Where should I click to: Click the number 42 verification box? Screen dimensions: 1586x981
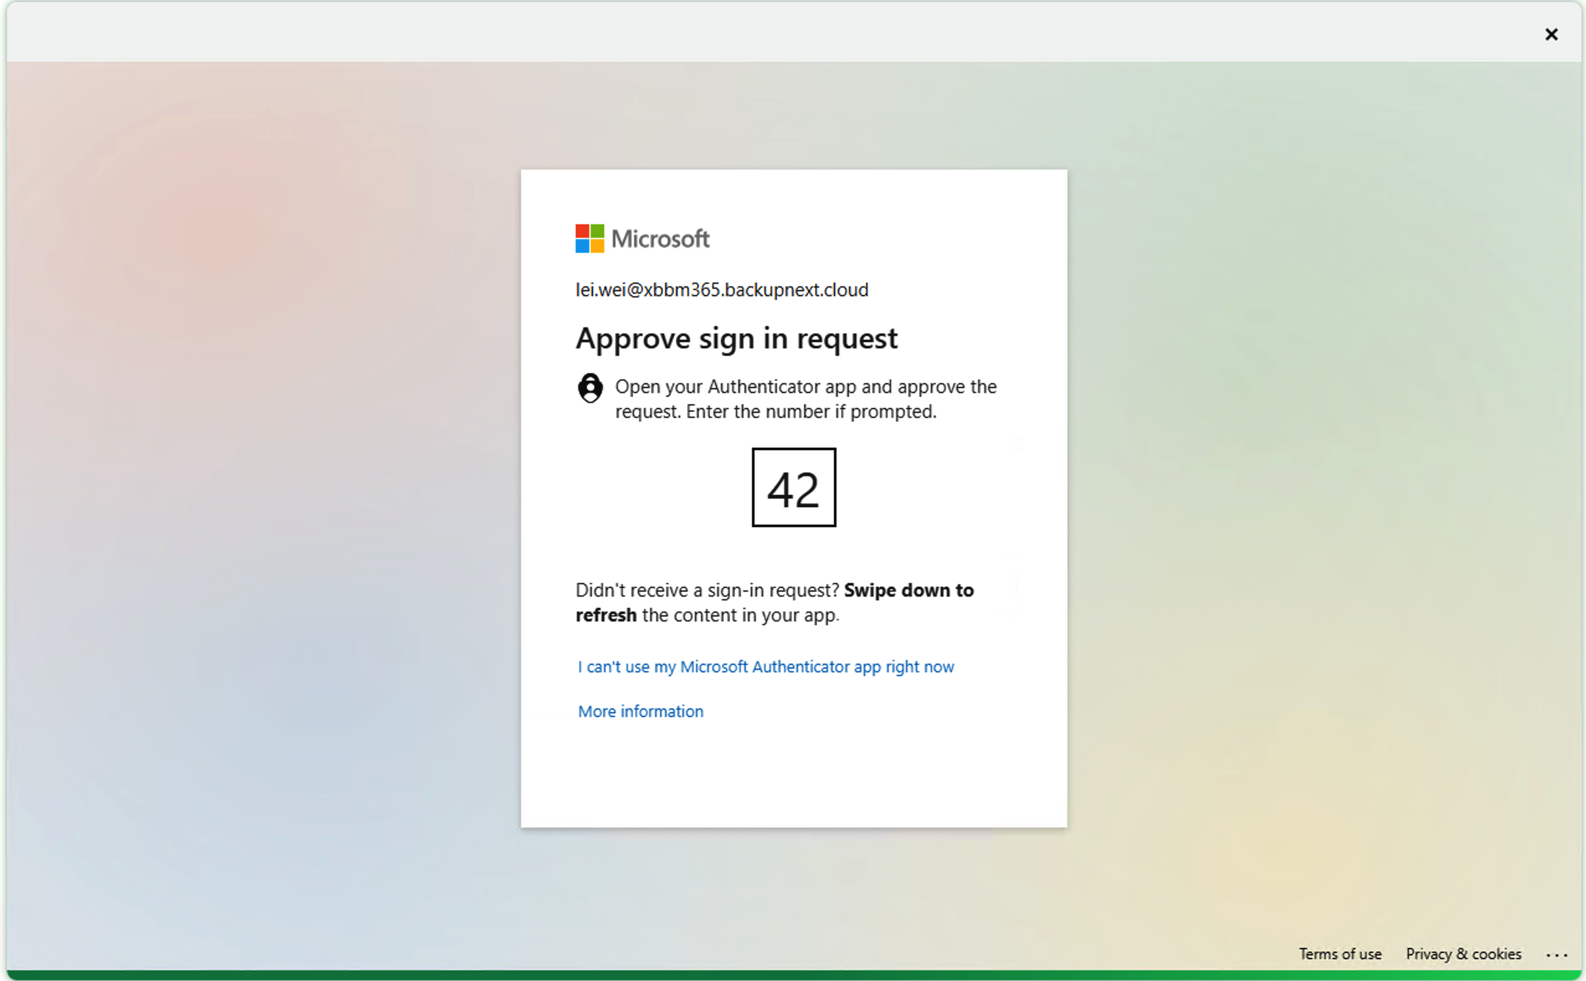tap(793, 488)
